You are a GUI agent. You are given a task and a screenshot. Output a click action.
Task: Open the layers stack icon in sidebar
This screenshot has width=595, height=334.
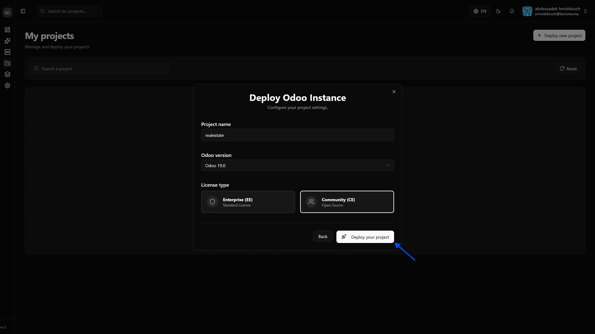pos(7,74)
